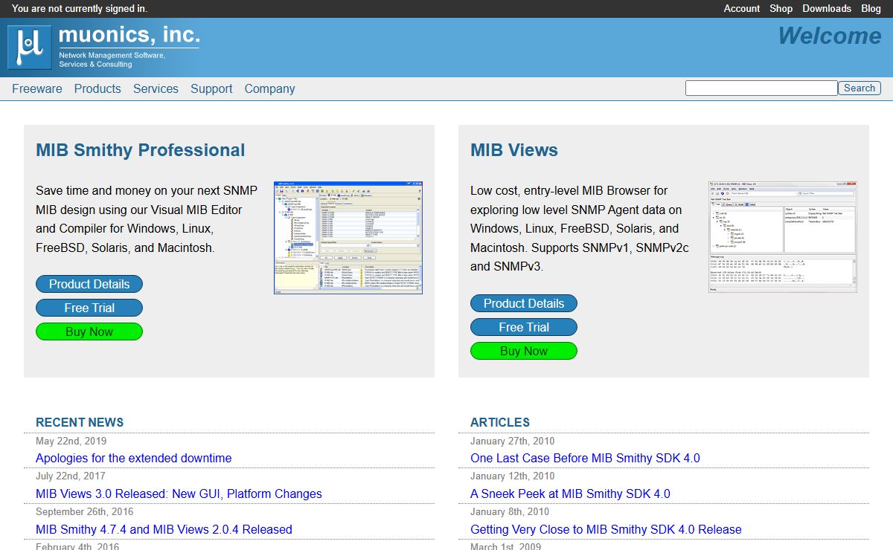Image resolution: width=893 pixels, height=550 pixels.
Task: Open 'MIB Smithy 4.7.4 and MIB Views 2.0.4 Released'
Action: pyautogui.click(x=164, y=530)
